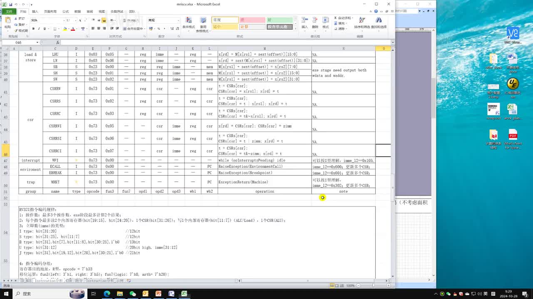533x299 pixels.
Task: Align text left in the cell
Action: 93,29
